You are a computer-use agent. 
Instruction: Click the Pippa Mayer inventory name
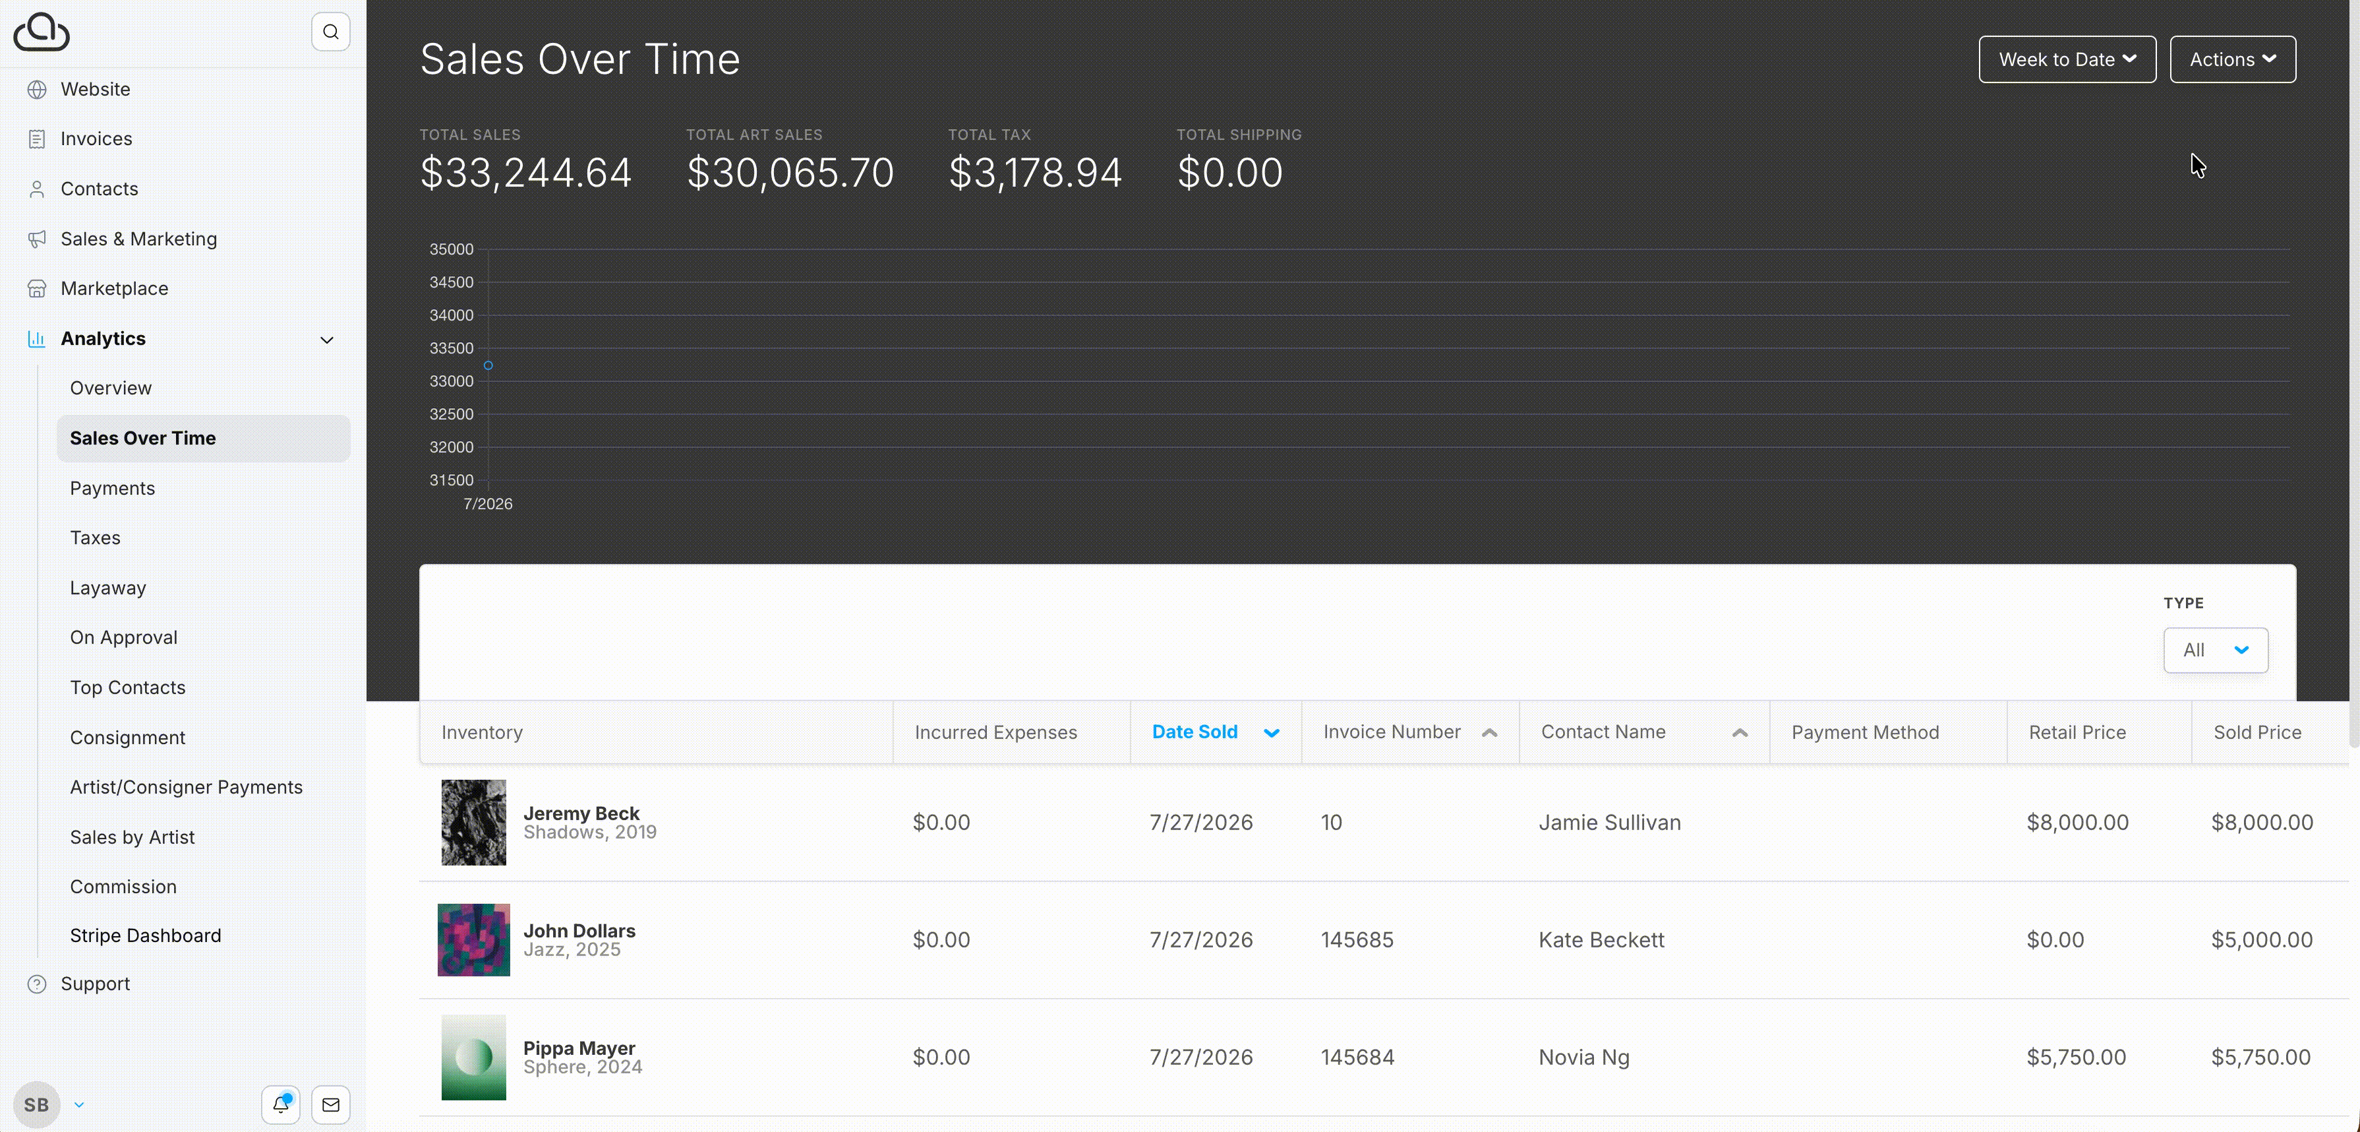(x=579, y=1048)
